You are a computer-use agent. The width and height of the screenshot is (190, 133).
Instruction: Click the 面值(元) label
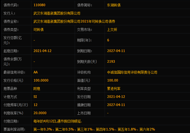84,80
